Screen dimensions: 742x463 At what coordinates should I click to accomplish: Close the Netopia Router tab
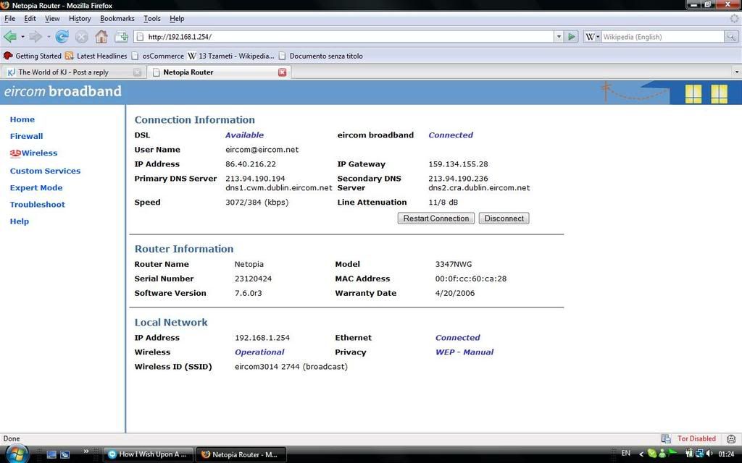pos(283,72)
